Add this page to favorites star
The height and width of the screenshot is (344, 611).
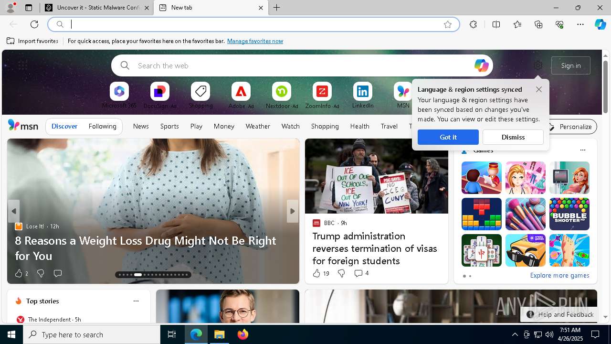pyautogui.click(x=448, y=24)
